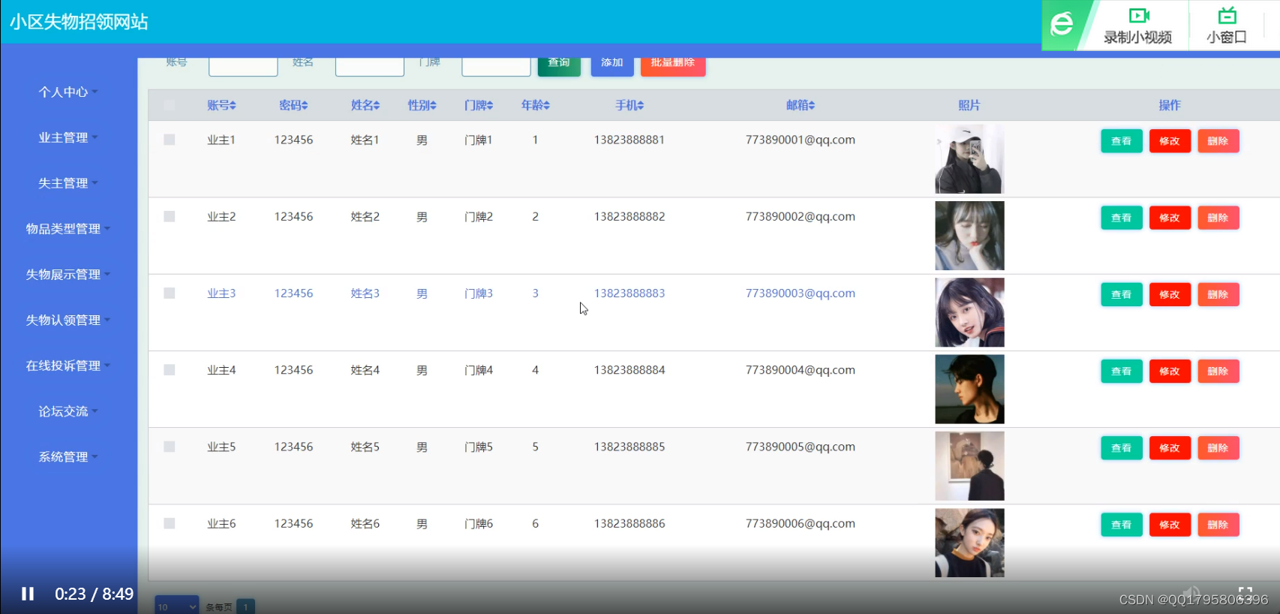Sort by 手机 column arrows
1280x614 pixels.
[640, 106]
